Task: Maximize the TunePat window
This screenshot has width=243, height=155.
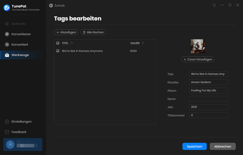Action: click(230, 5)
